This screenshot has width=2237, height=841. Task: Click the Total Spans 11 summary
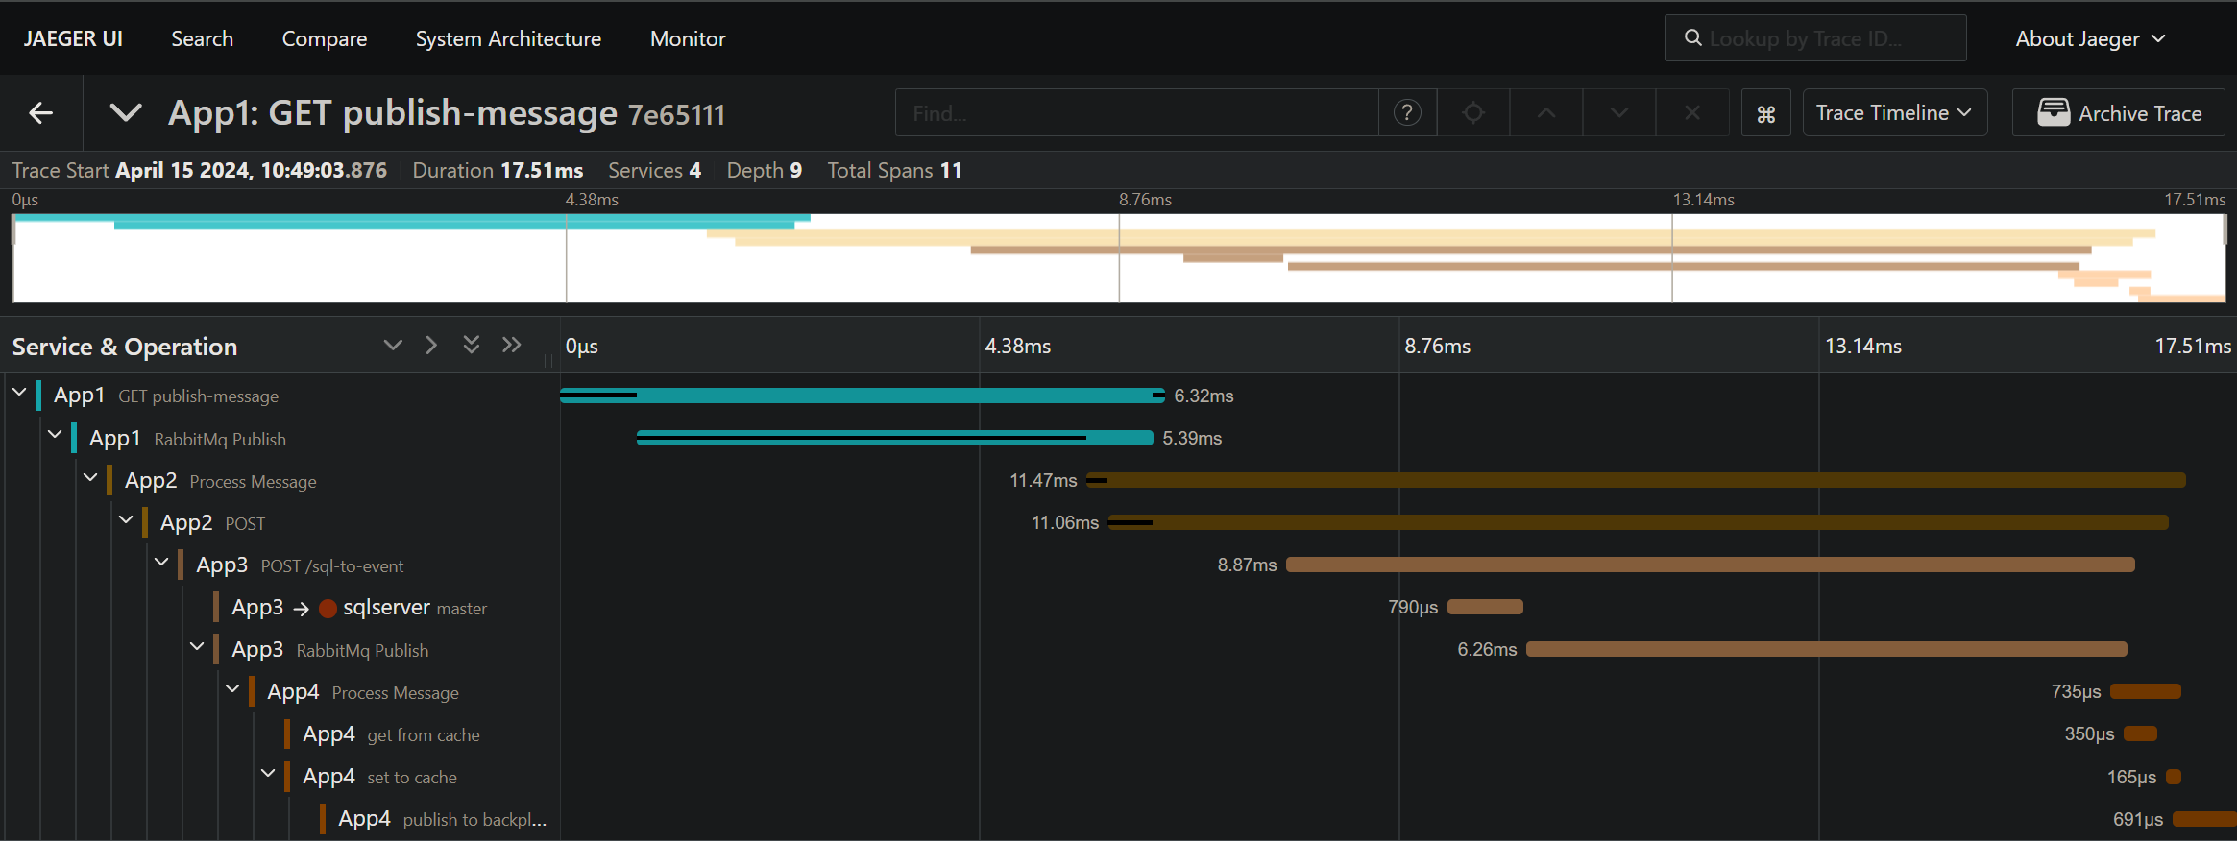[894, 170]
